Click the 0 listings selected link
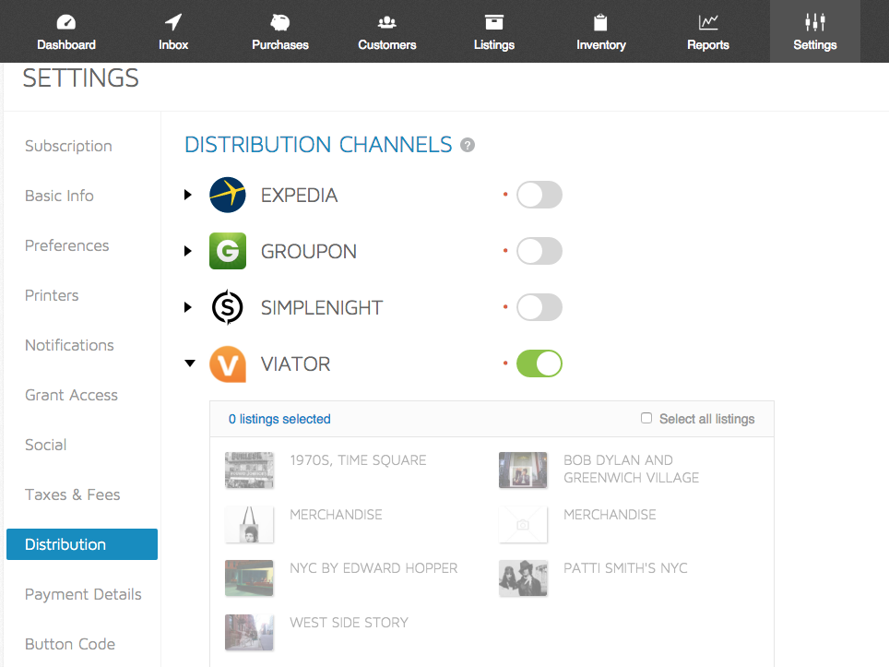Screen dimensions: 889x667 (279, 419)
